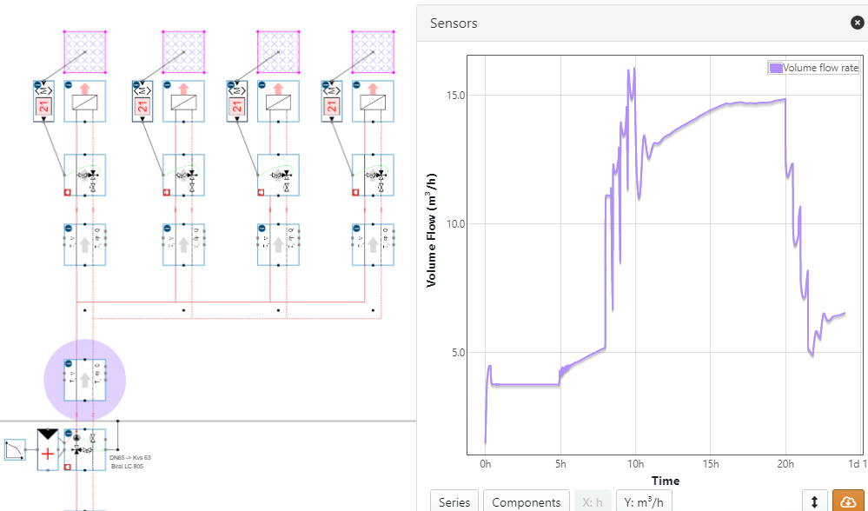
Task: Open the Components selector
Action: click(x=526, y=501)
